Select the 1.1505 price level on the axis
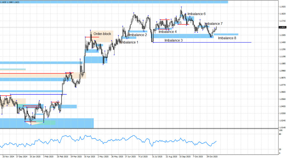This screenshot has width=287, height=159. [283, 35]
